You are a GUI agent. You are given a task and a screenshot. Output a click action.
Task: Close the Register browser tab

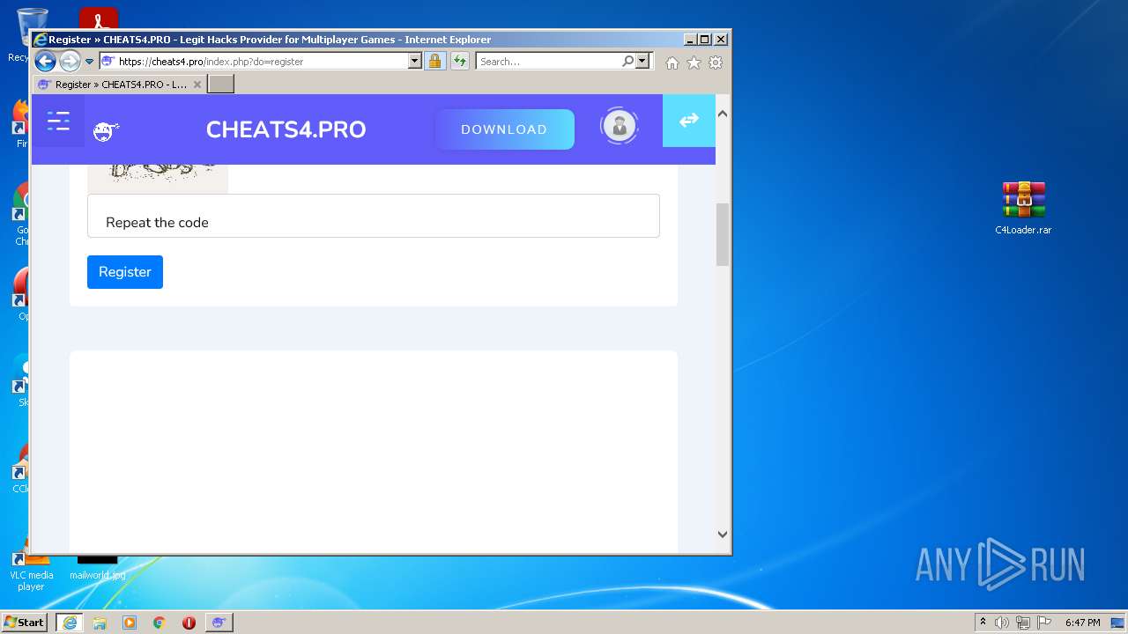(197, 85)
